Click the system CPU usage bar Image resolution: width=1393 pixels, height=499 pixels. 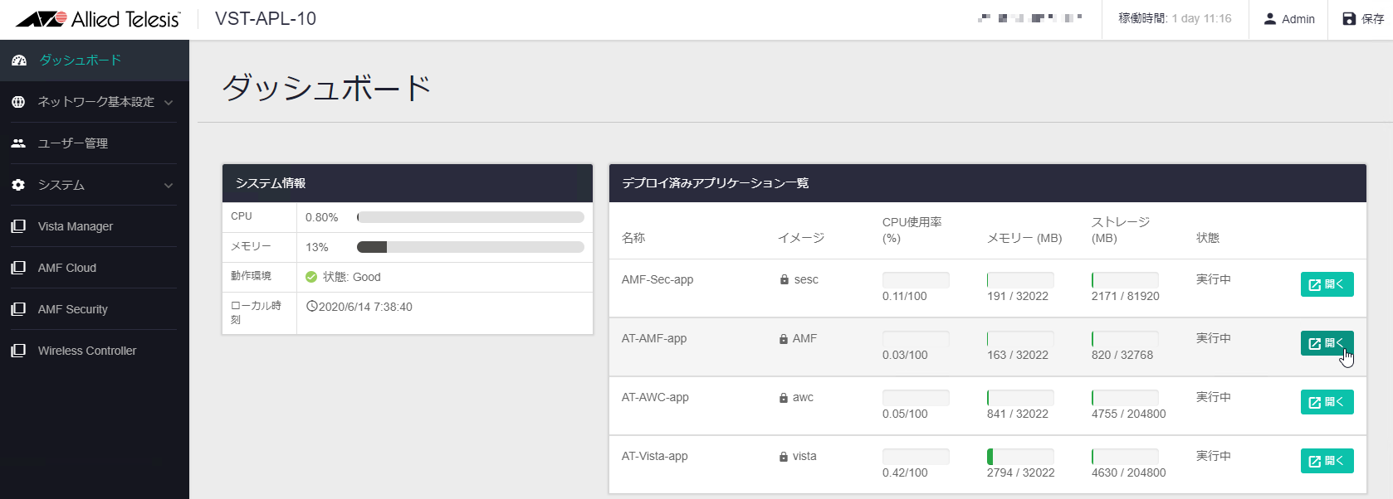tap(471, 217)
